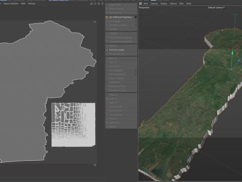Open UV Rectangularize options gear
The image size is (242, 182).
pos(136,74)
